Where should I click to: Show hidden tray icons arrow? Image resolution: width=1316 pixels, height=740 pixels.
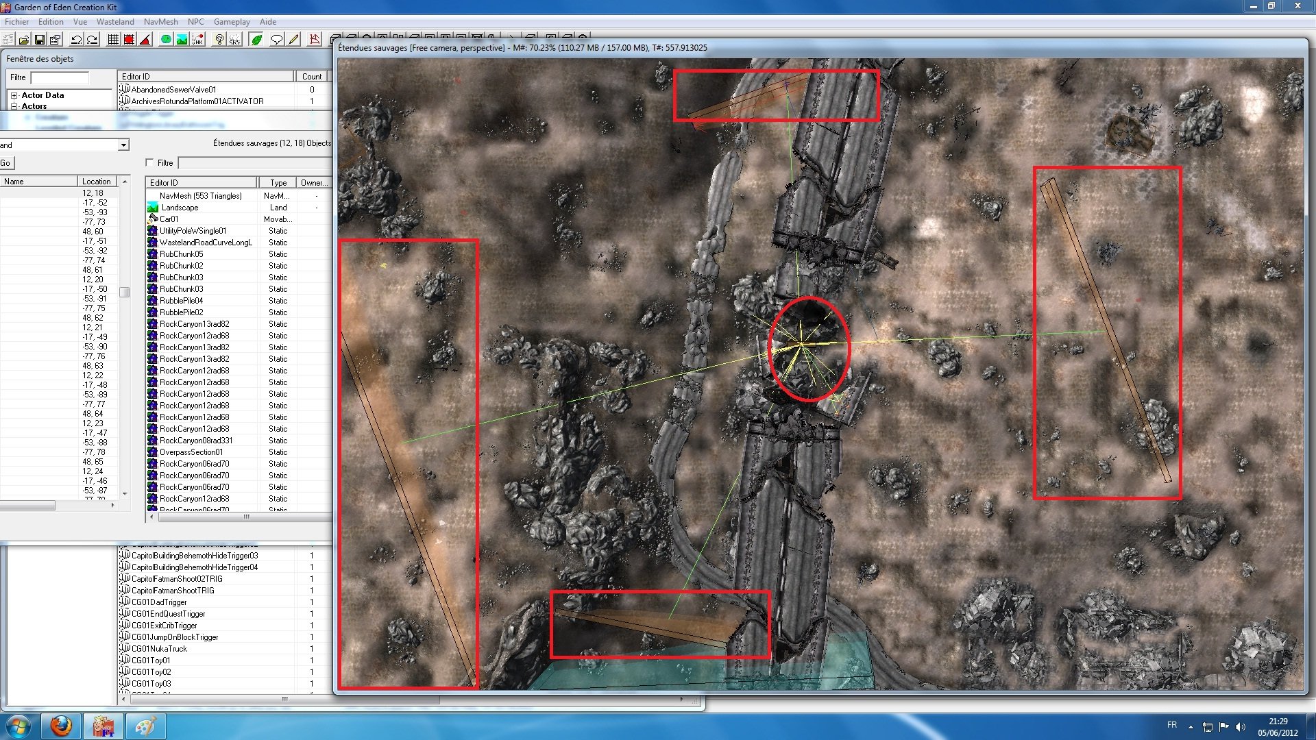coord(1191,727)
